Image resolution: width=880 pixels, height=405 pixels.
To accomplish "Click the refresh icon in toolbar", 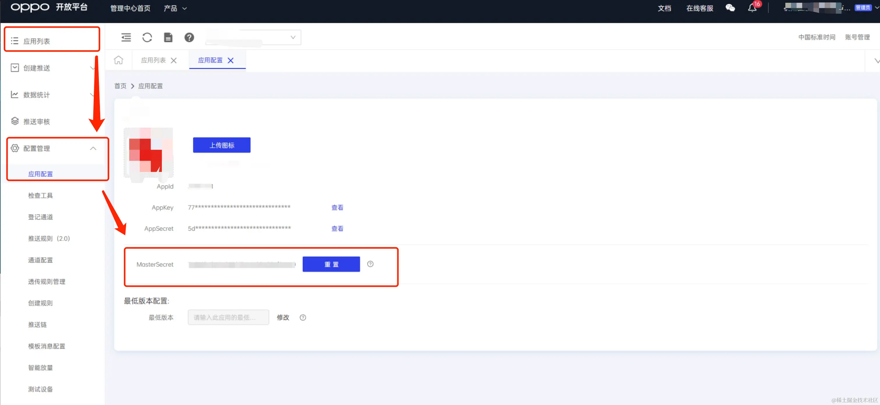I will [x=147, y=37].
